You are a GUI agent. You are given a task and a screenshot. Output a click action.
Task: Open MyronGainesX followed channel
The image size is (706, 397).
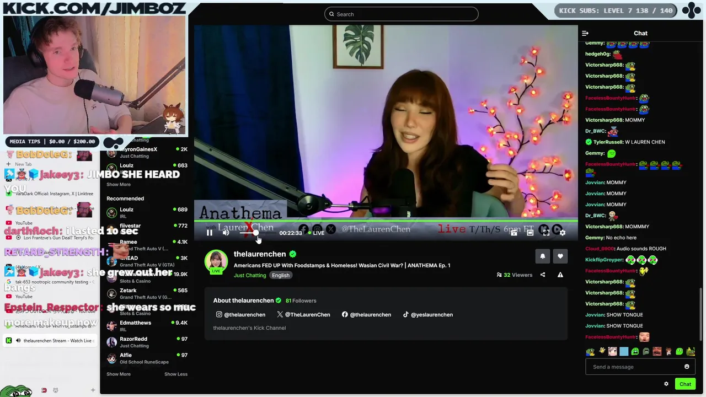[x=147, y=152]
